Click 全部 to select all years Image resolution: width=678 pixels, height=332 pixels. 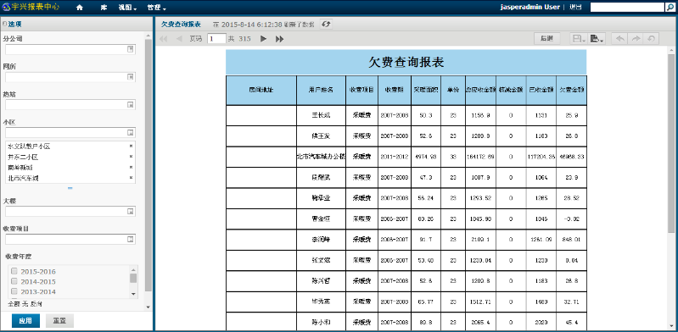(x=14, y=304)
